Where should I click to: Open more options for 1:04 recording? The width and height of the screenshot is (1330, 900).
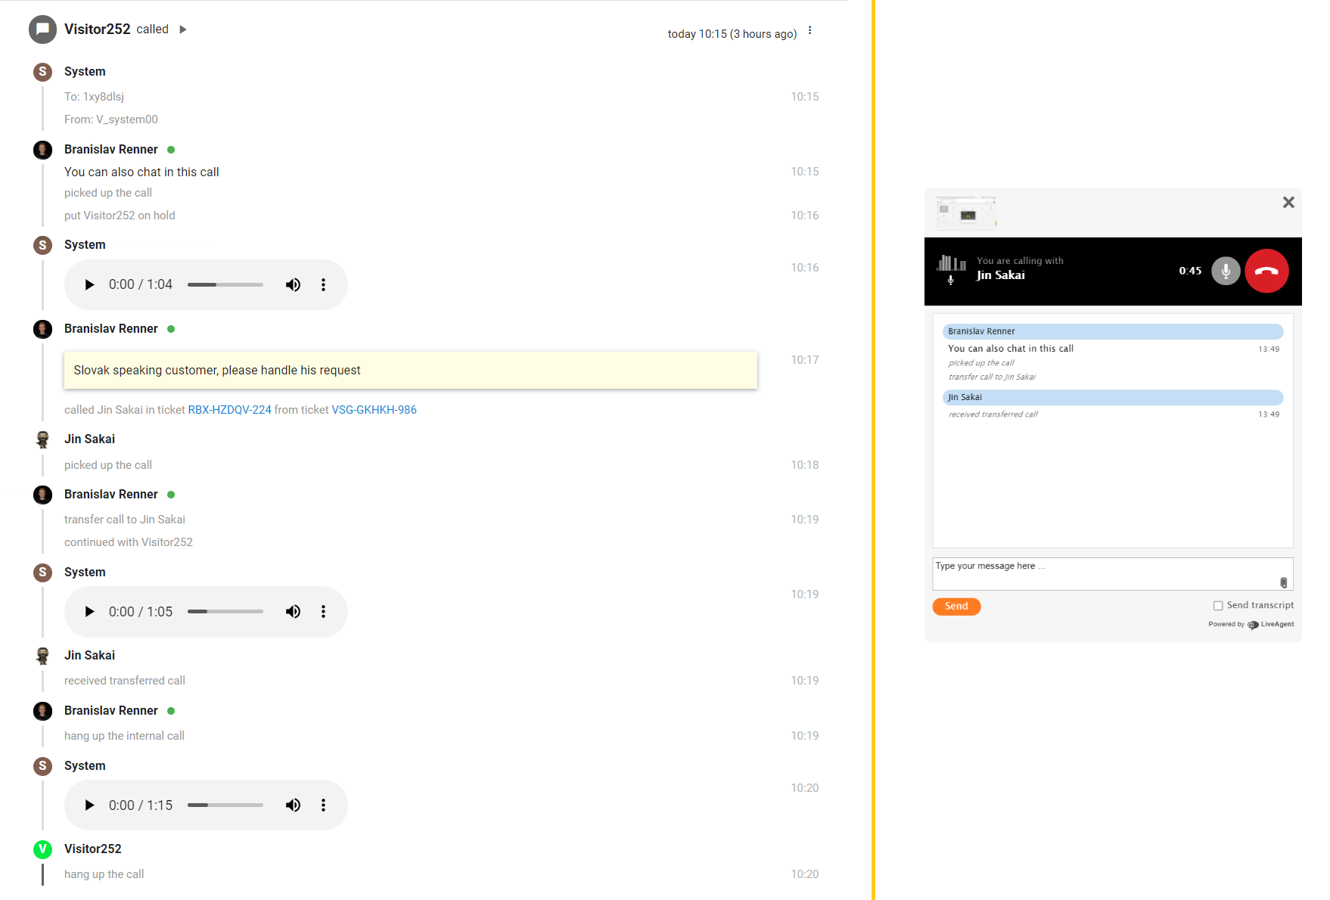323,285
